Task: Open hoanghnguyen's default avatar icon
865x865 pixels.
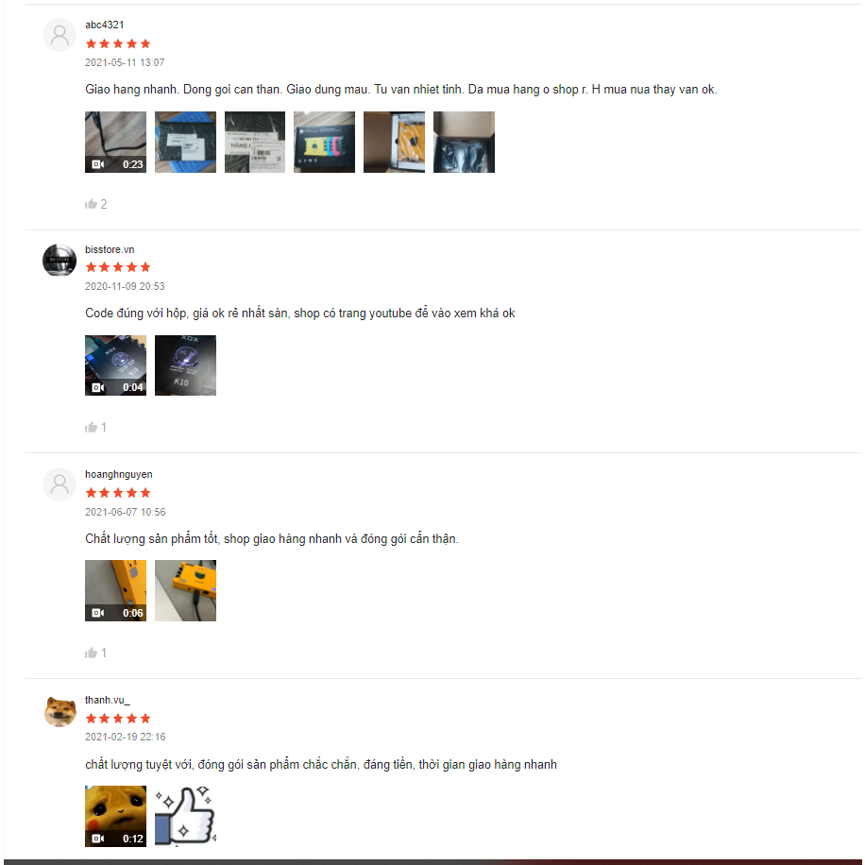Action: pyautogui.click(x=59, y=484)
